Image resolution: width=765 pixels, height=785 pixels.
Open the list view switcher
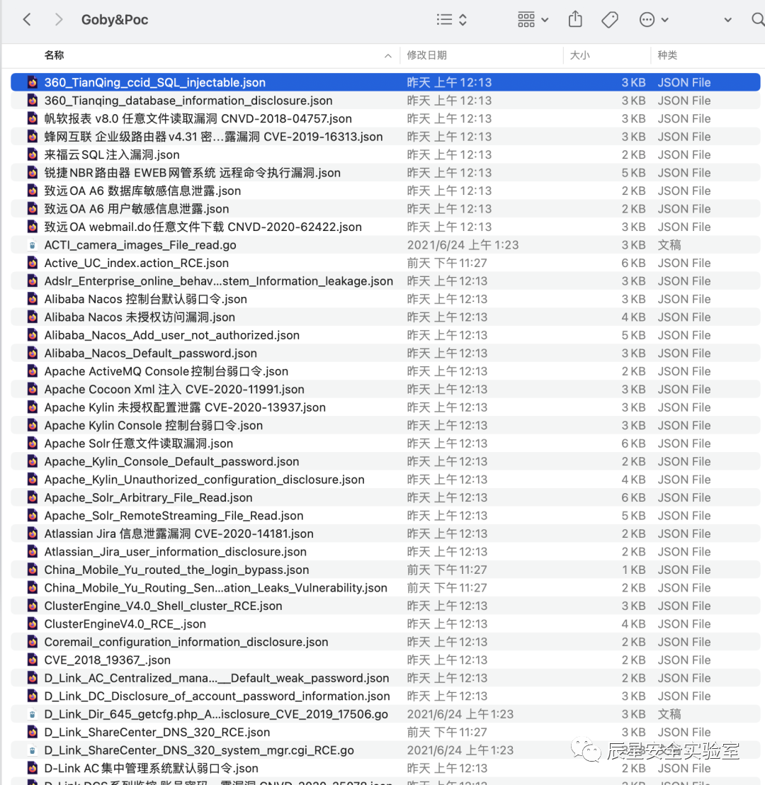[x=452, y=20]
